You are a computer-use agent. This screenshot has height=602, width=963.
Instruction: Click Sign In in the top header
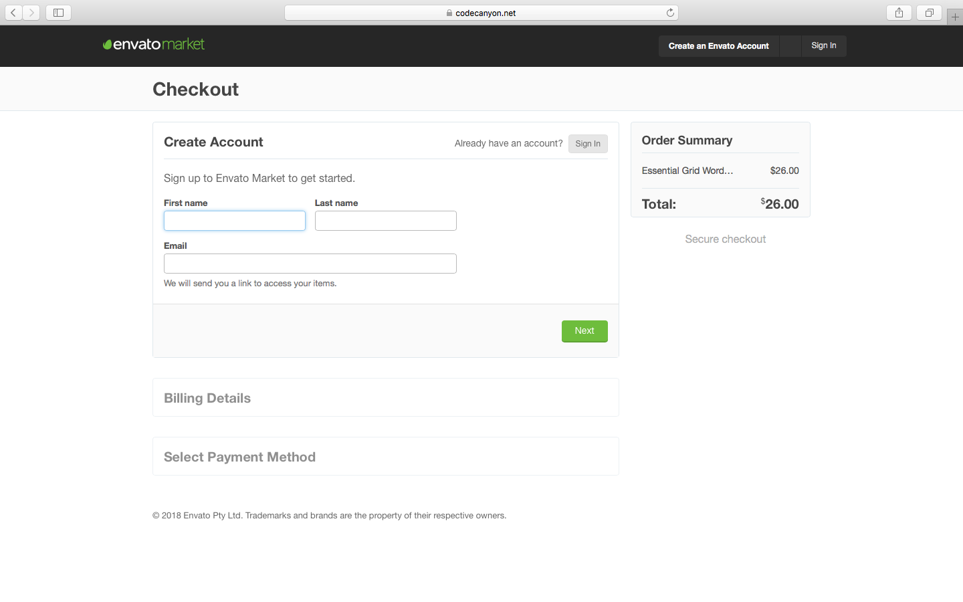pyautogui.click(x=823, y=46)
